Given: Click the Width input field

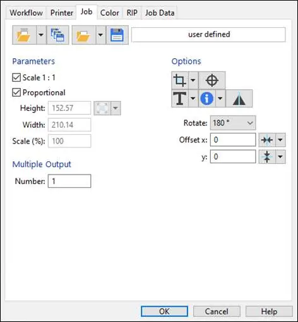Looking at the screenshot, I should 69,125.
